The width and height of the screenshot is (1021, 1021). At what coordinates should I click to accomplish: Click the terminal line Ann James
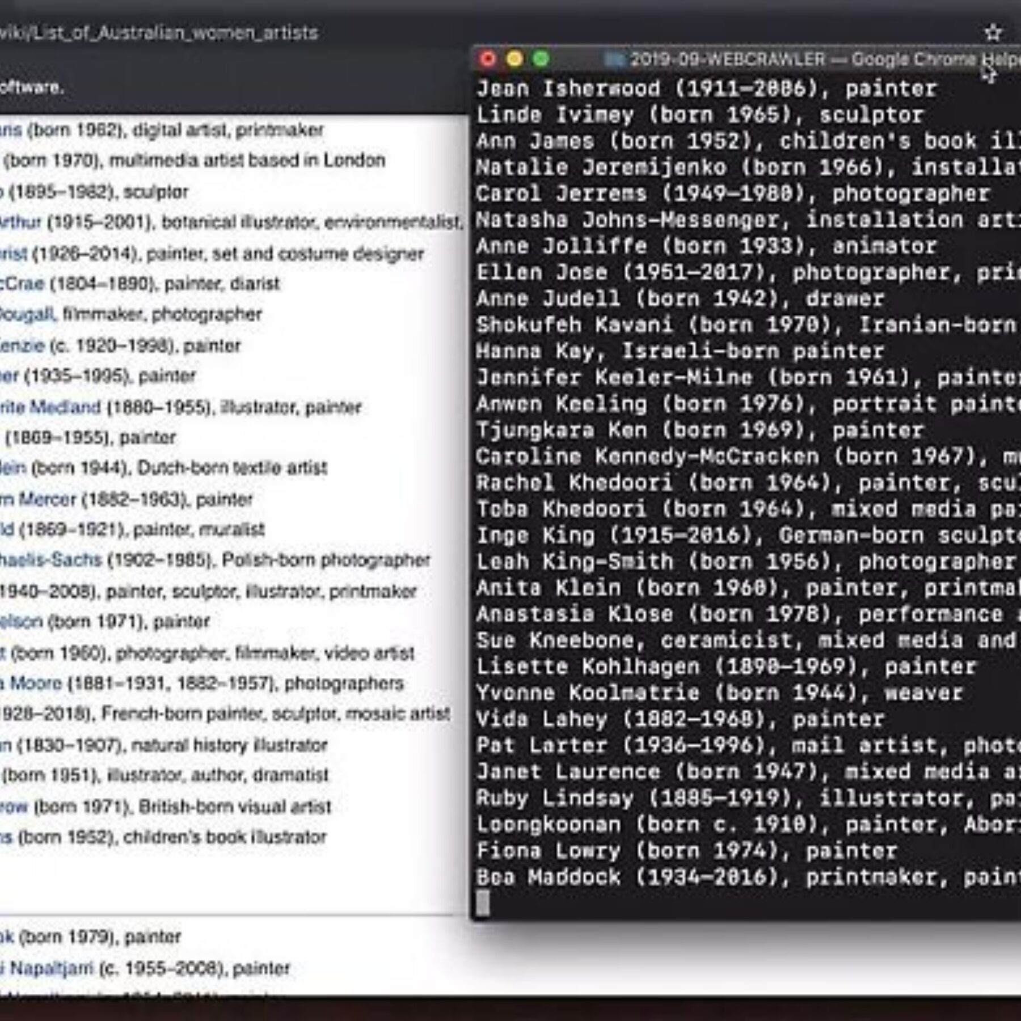pyautogui.click(x=748, y=141)
